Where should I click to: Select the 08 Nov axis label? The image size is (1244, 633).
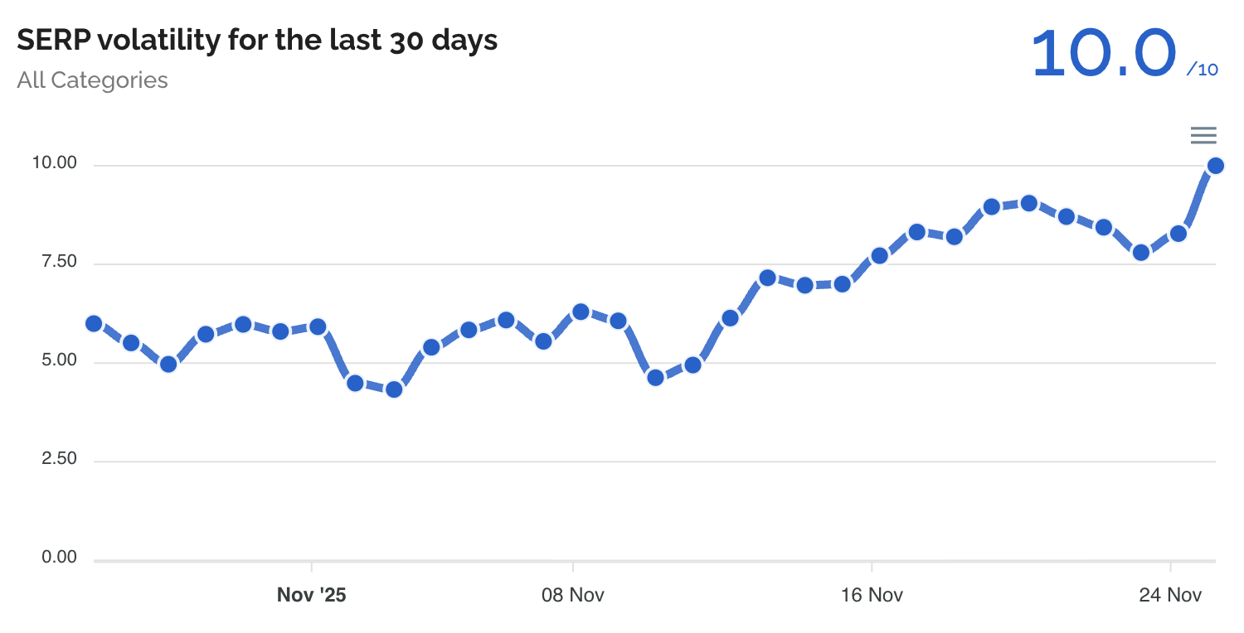point(572,595)
